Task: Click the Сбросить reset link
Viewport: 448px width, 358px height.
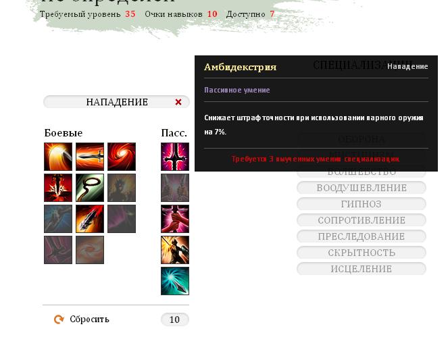Action: click(x=89, y=319)
